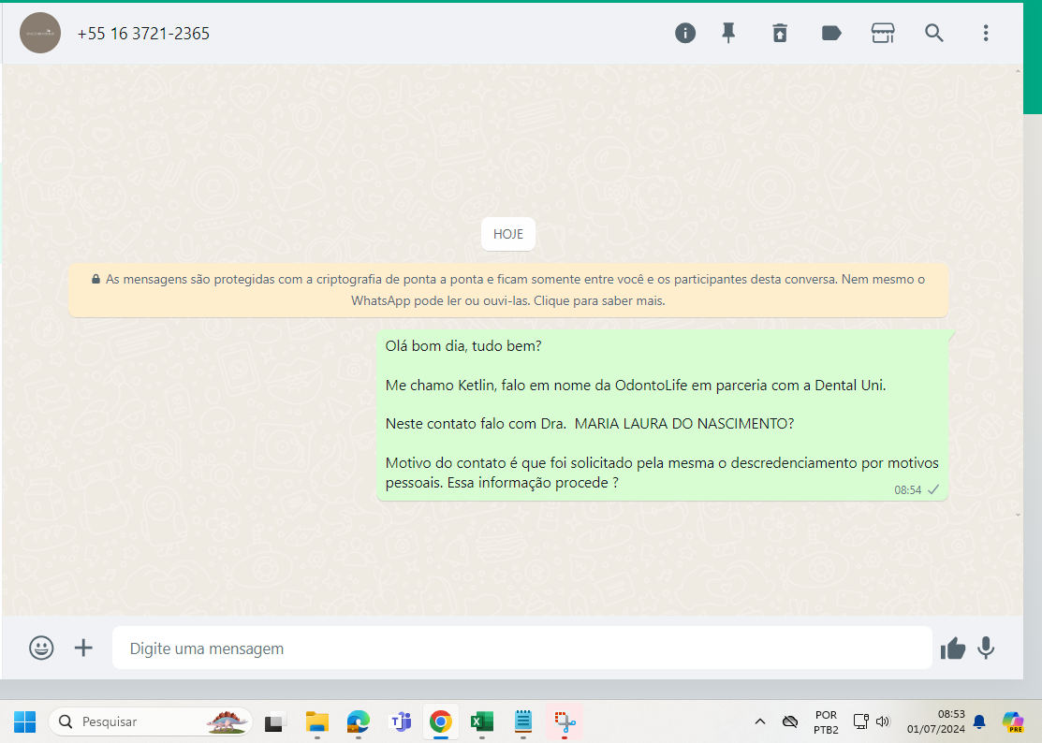Viewport: 1042px width, 743px height.
Task: Click the 'Digite uma mensagem' message field
Action: (x=521, y=648)
